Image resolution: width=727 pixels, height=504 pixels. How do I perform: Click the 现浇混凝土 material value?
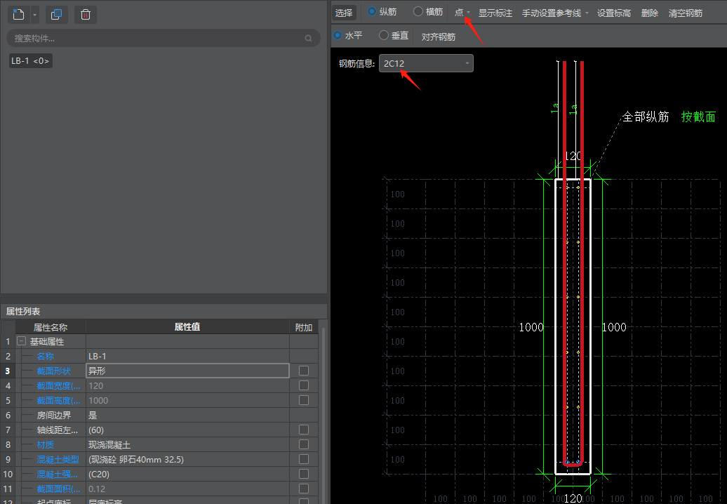coord(187,444)
